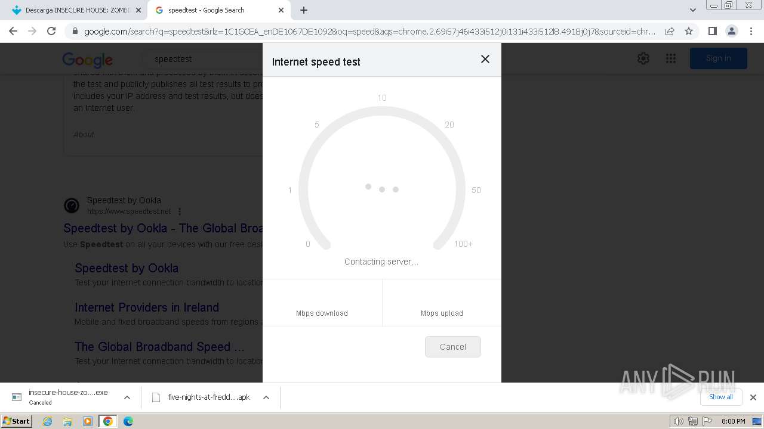
Task: Open Microsoft Edge from taskbar
Action: click(x=128, y=421)
